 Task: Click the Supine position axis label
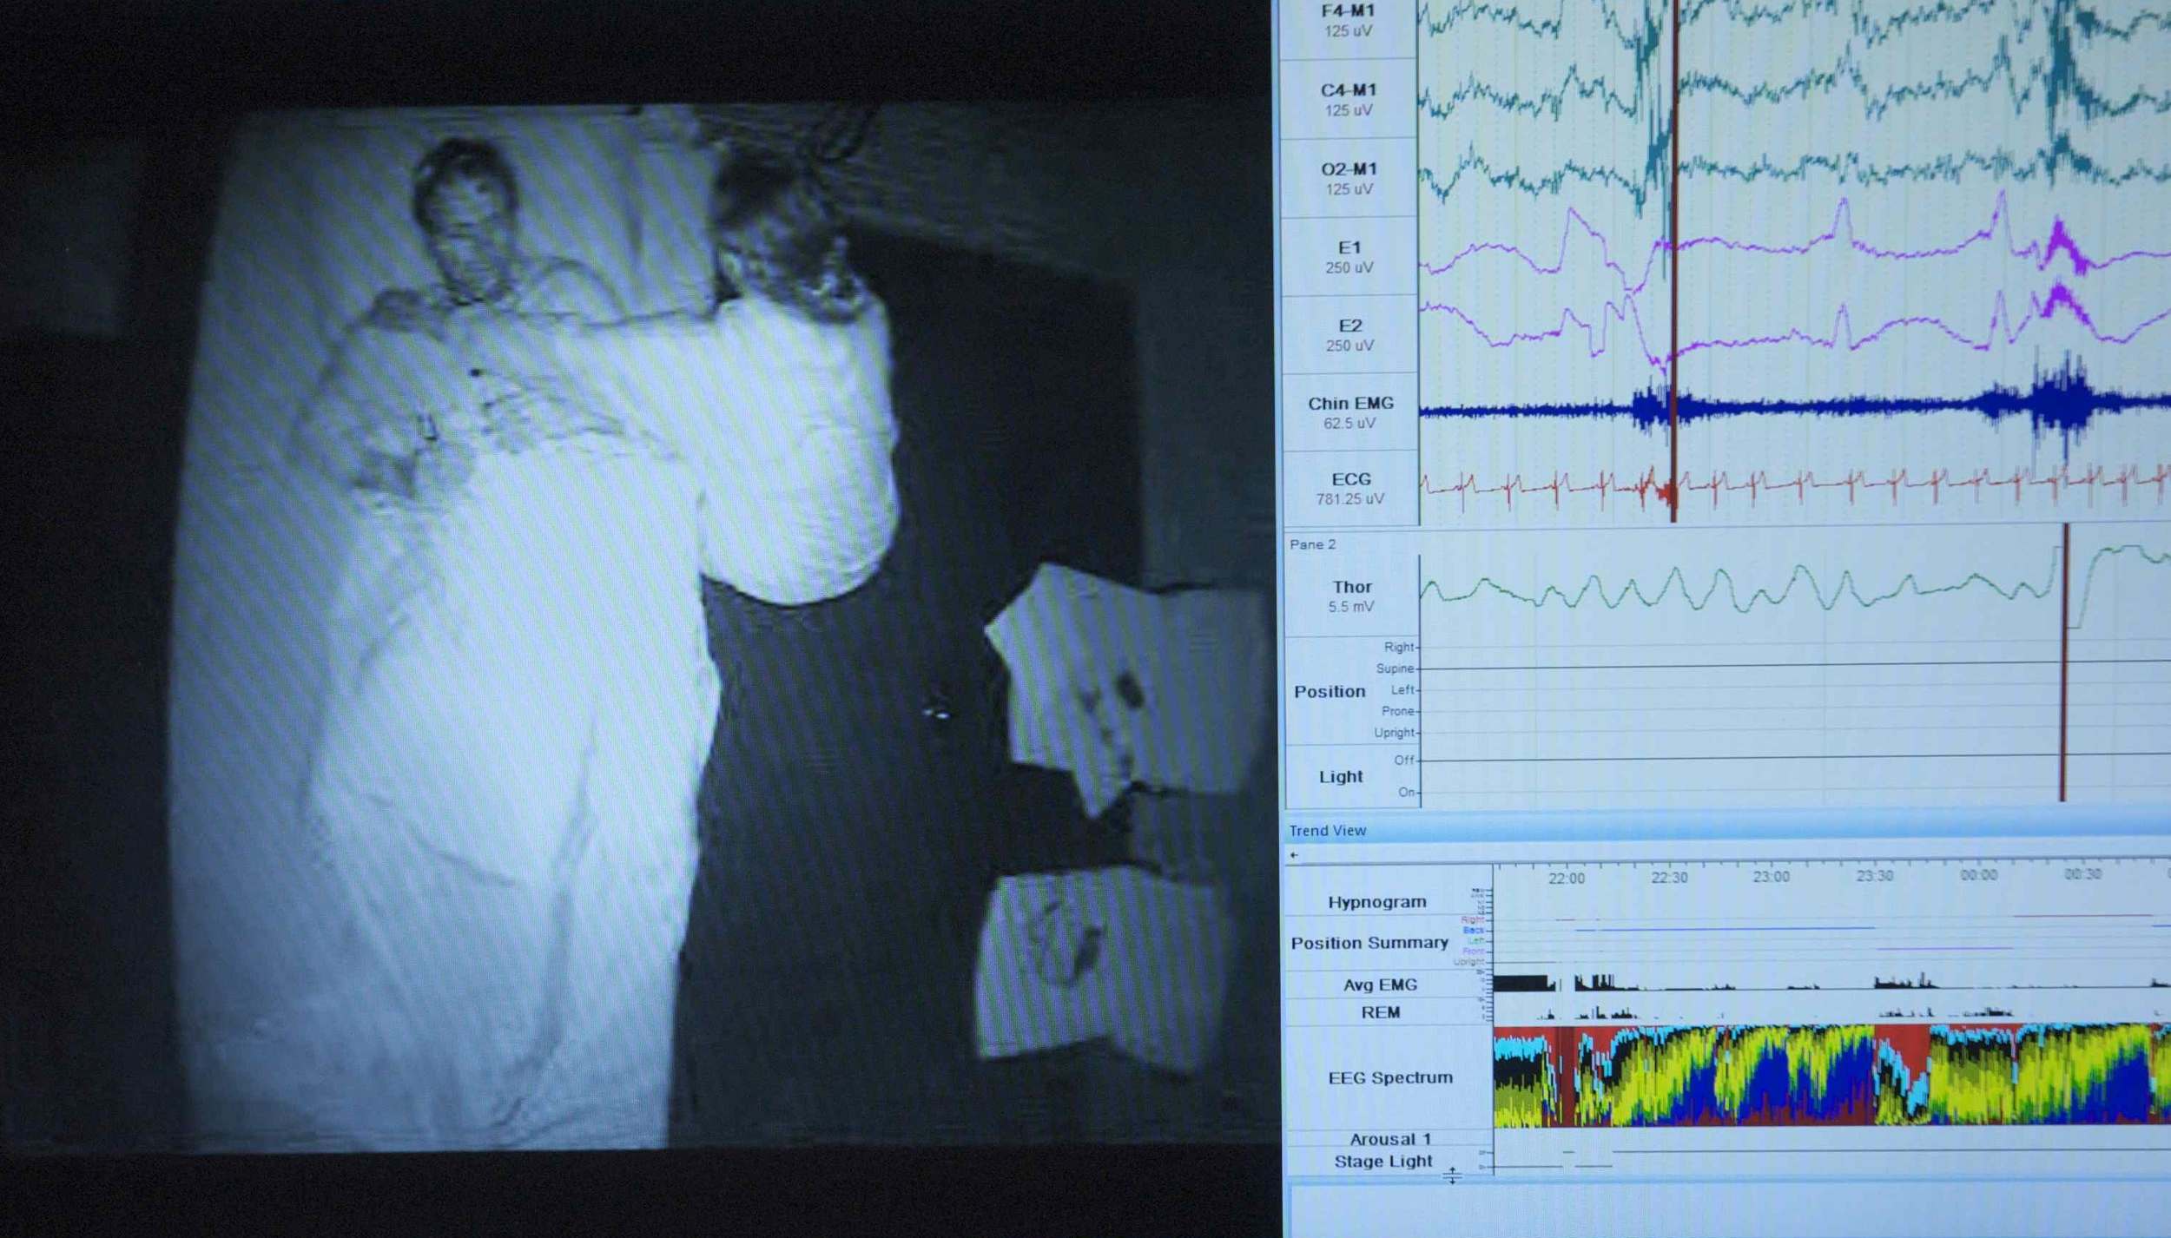click(x=1395, y=668)
